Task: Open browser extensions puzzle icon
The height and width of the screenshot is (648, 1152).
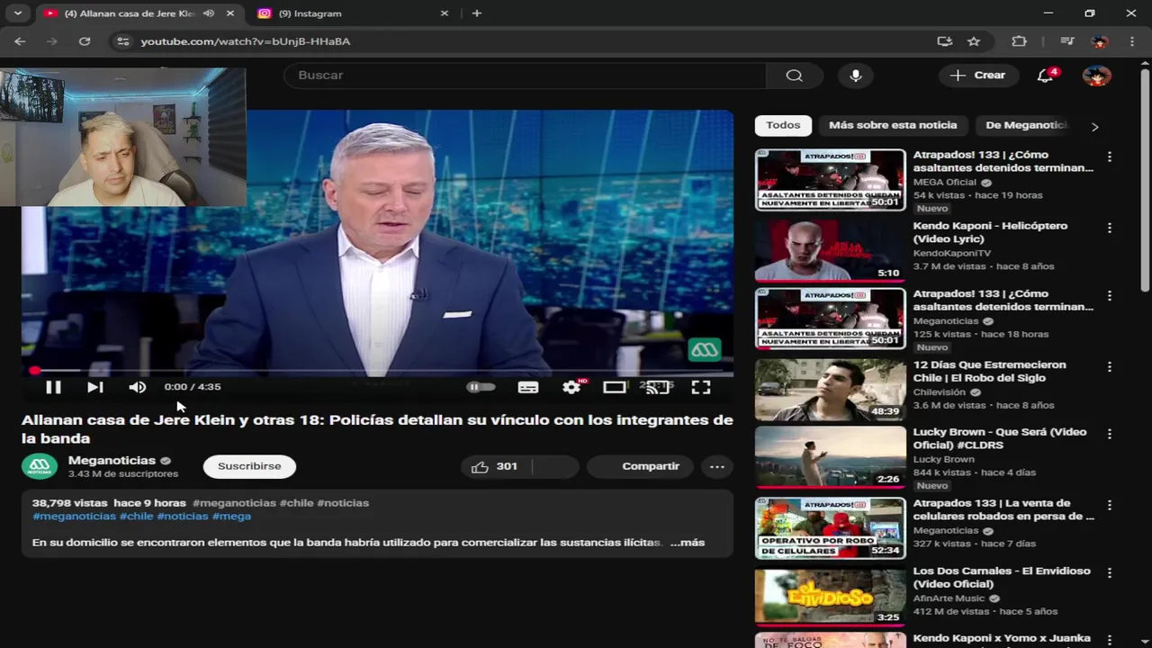Action: coord(1019,41)
